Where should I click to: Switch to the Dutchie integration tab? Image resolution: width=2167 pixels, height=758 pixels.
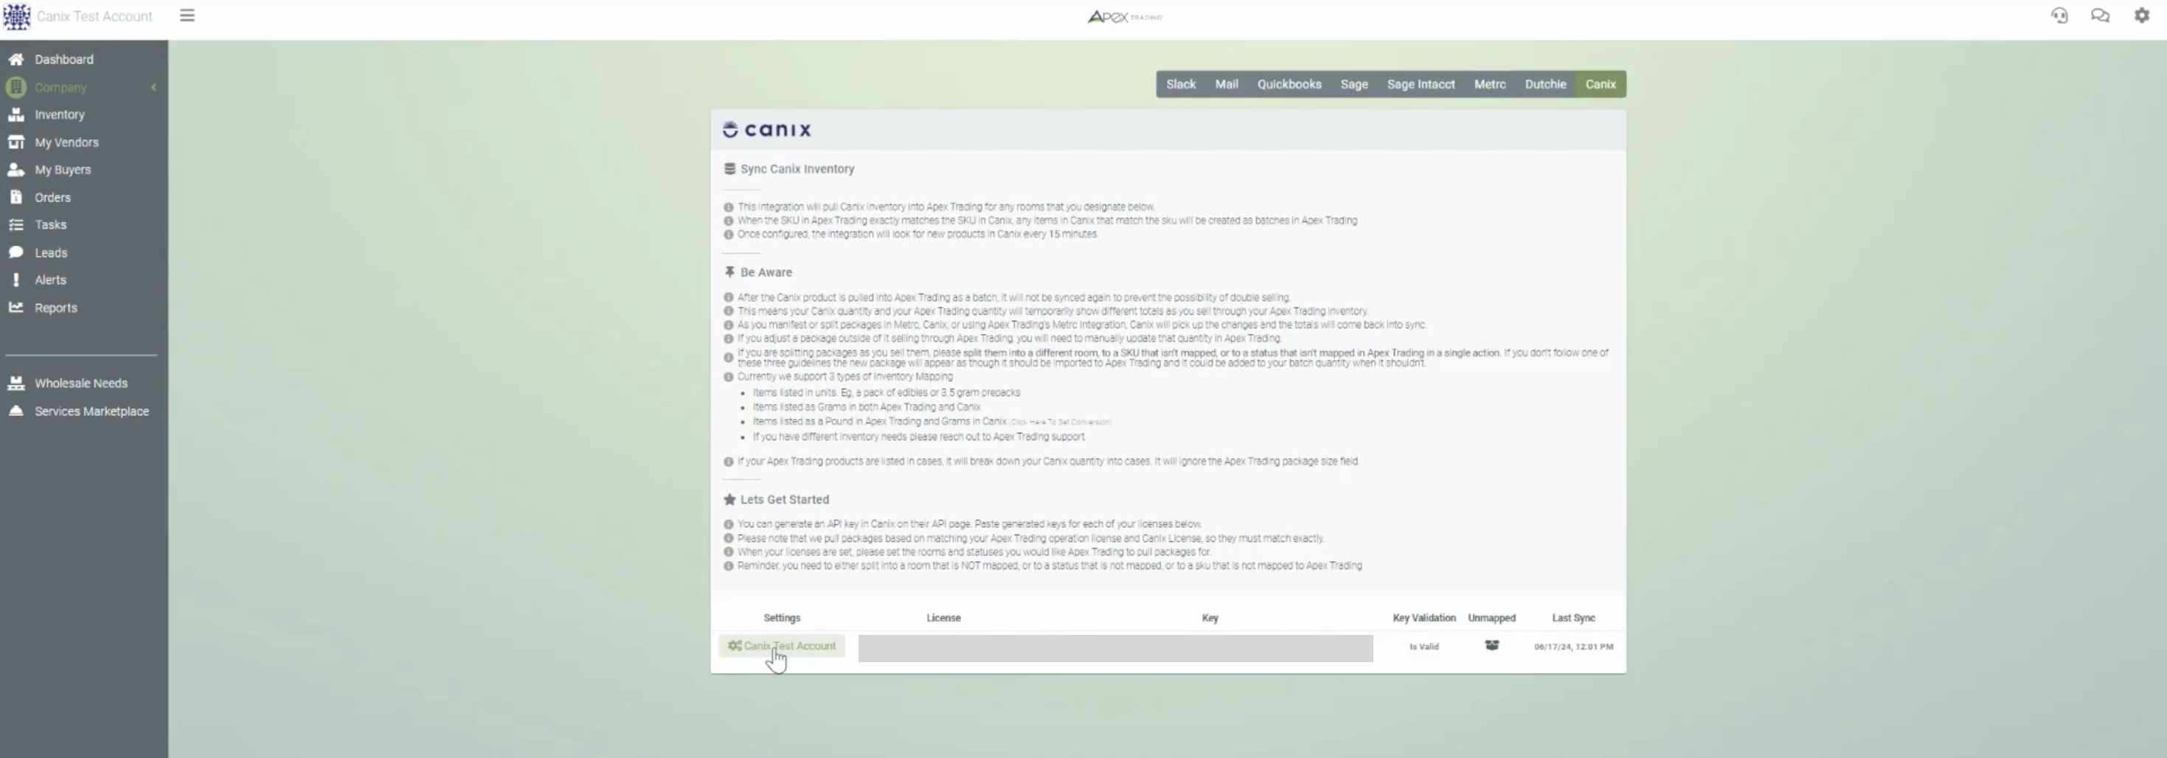(x=1544, y=84)
